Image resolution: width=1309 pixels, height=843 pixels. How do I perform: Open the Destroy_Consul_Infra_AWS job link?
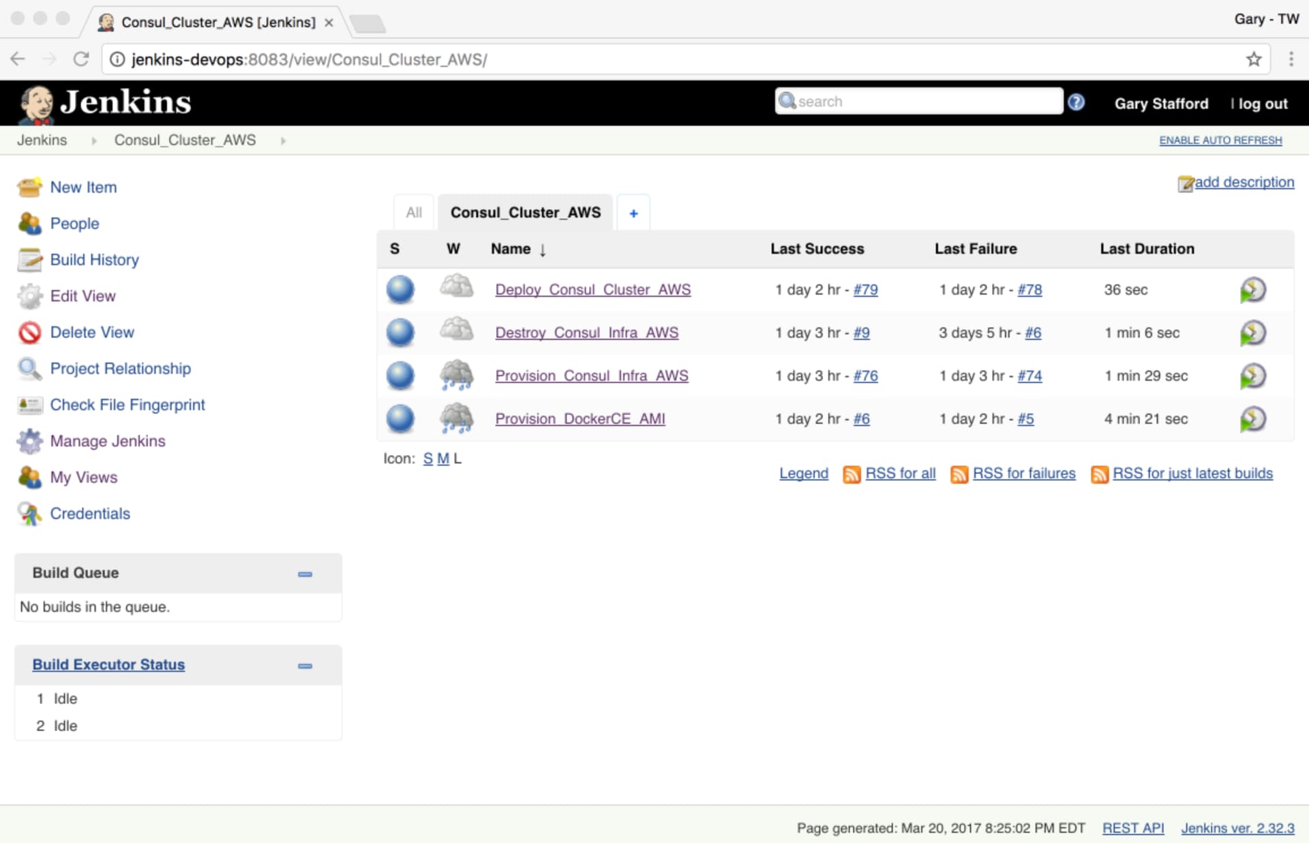(x=586, y=333)
